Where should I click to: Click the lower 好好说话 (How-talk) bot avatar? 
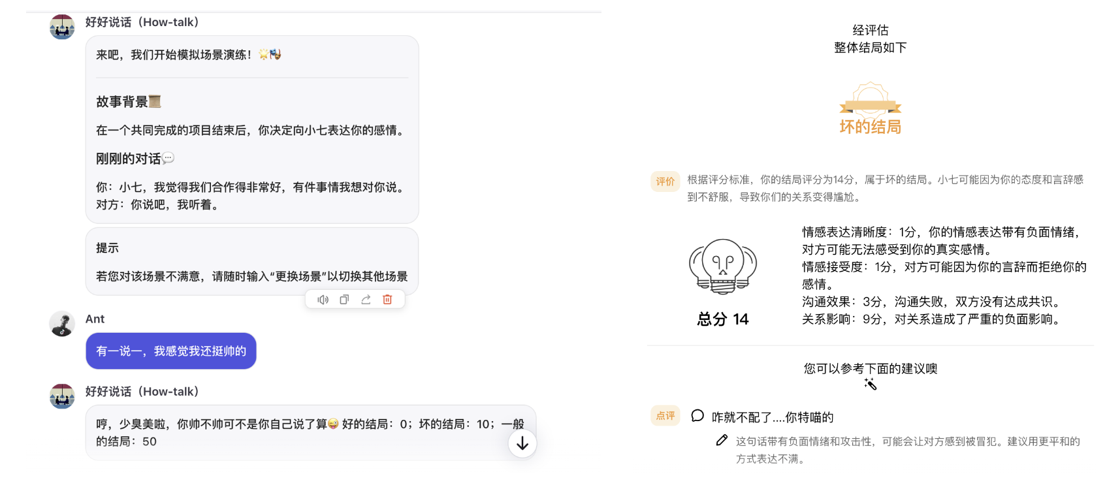[x=62, y=396]
